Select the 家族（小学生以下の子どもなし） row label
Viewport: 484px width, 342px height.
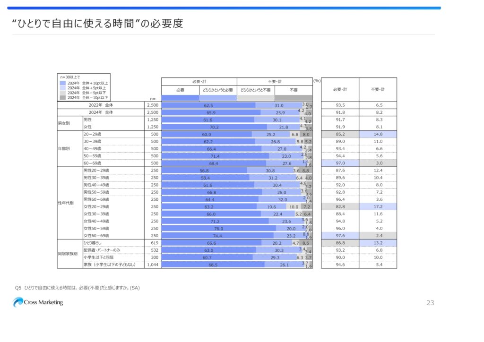point(110,265)
